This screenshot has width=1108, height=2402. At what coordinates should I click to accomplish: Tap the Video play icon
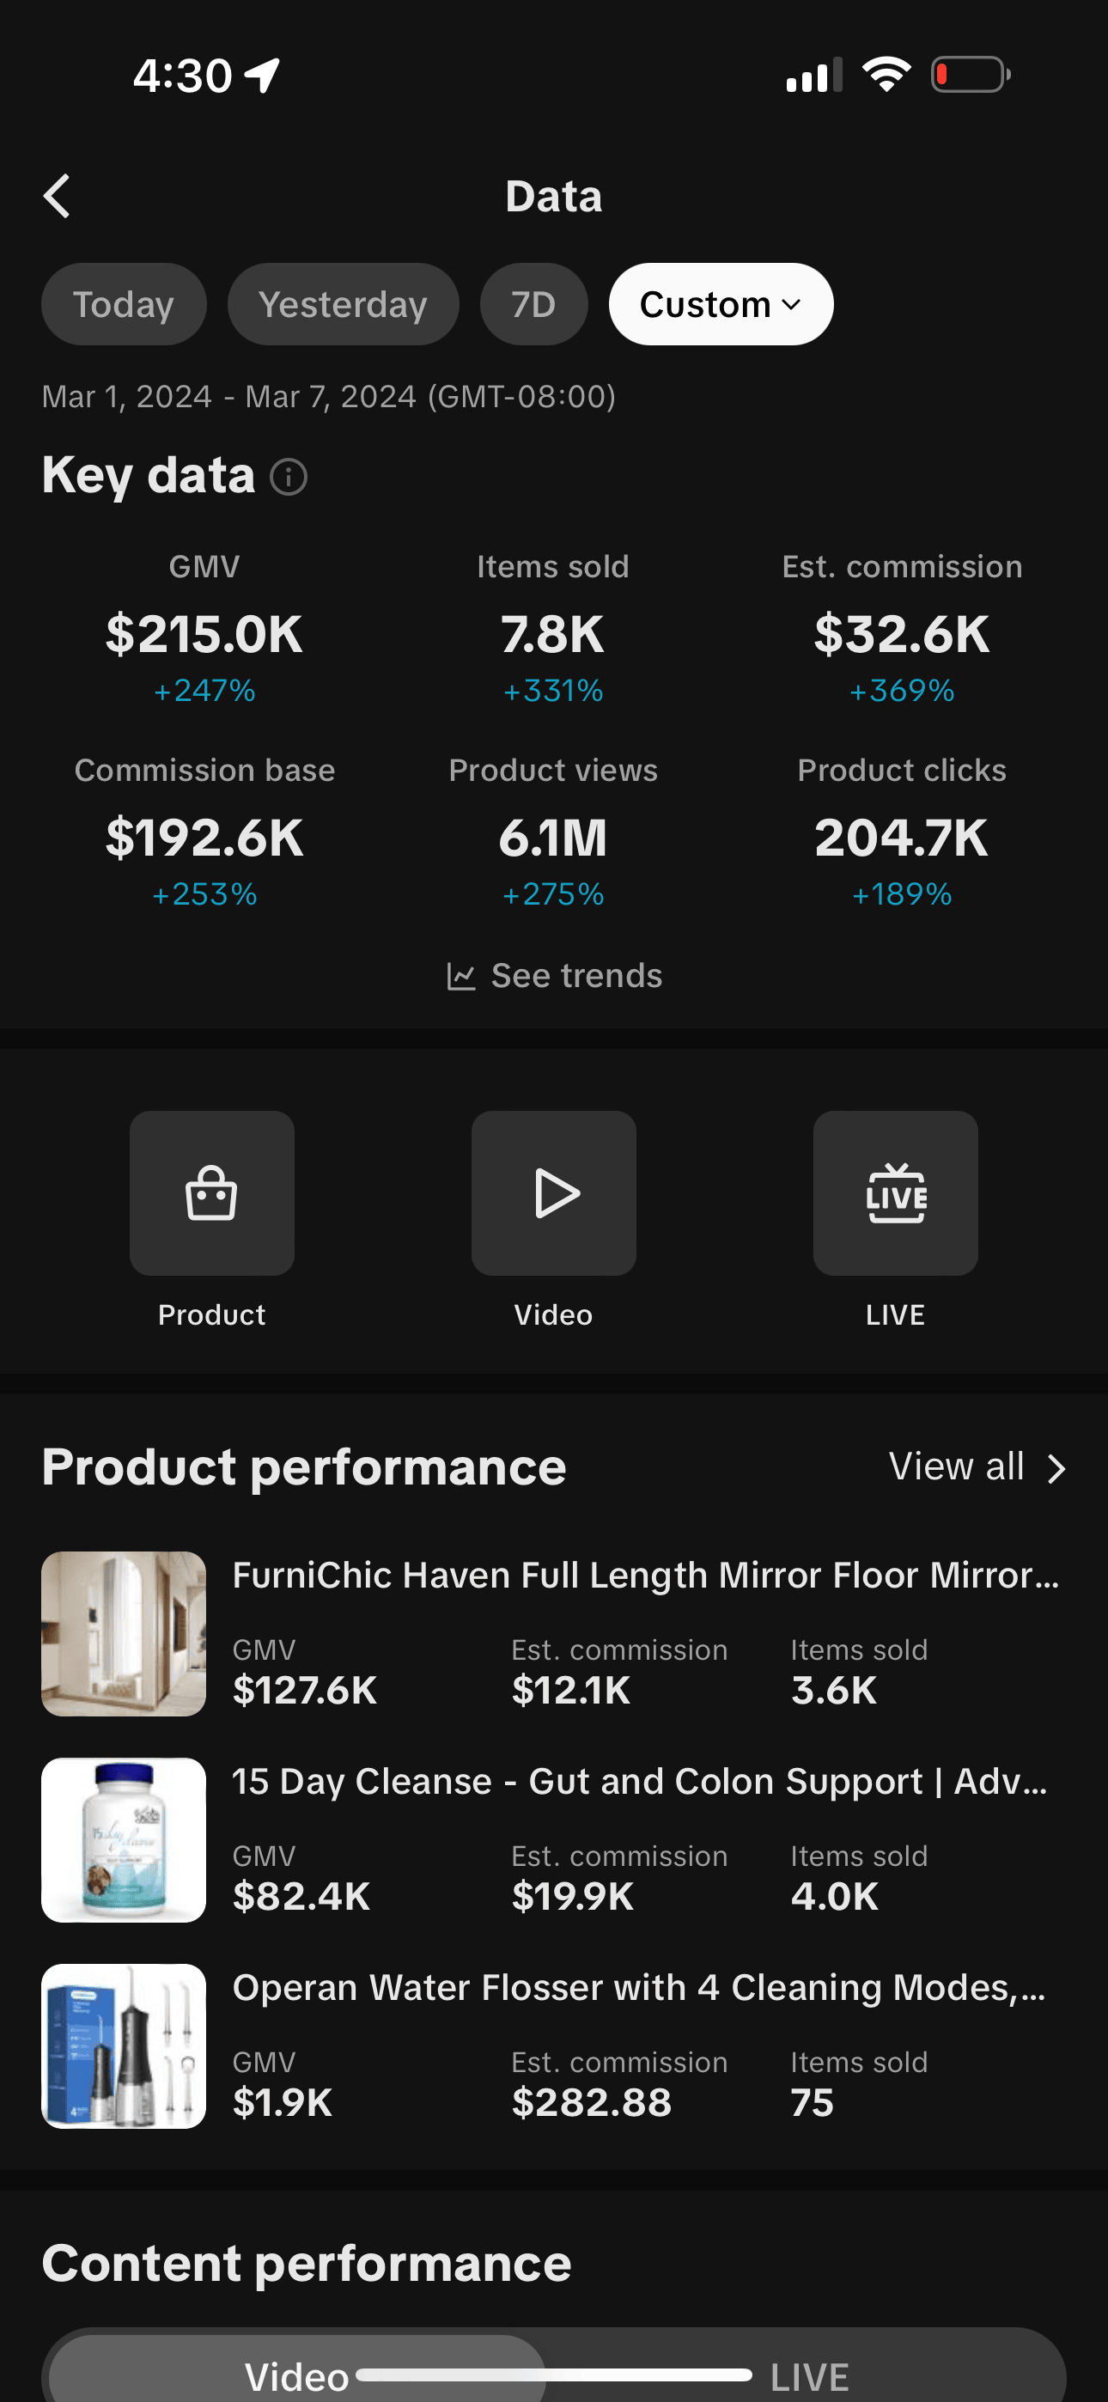pos(554,1192)
